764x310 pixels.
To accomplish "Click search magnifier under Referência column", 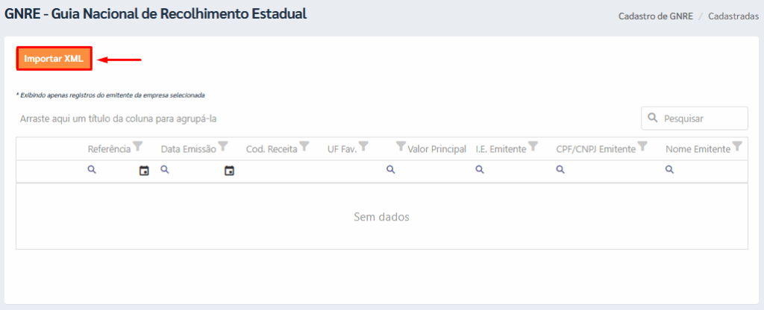I will (92, 169).
